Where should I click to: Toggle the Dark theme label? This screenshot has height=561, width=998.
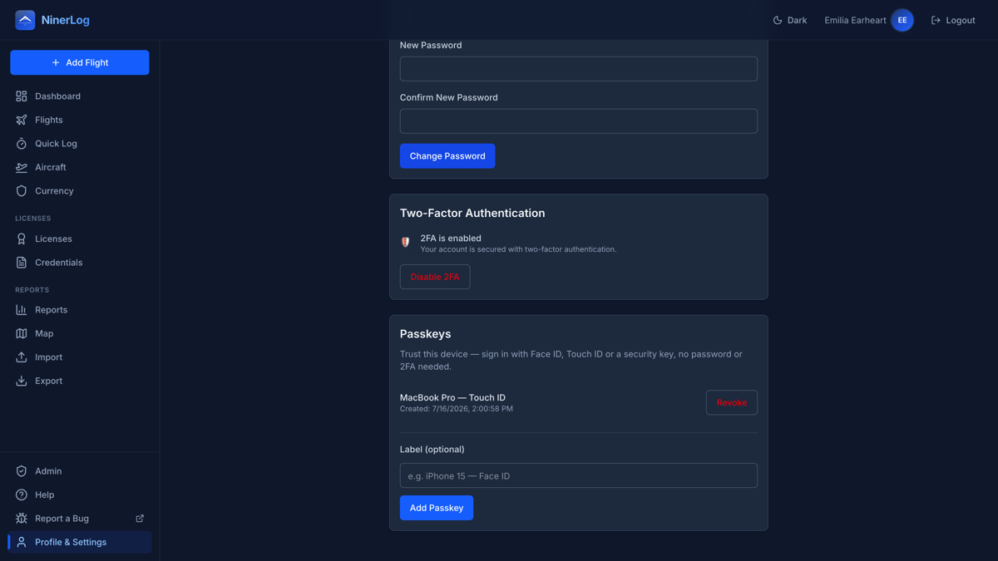click(x=797, y=20)
